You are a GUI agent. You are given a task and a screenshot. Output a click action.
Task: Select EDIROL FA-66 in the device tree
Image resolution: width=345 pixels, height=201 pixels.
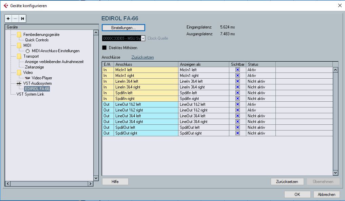tap(37, 89)
